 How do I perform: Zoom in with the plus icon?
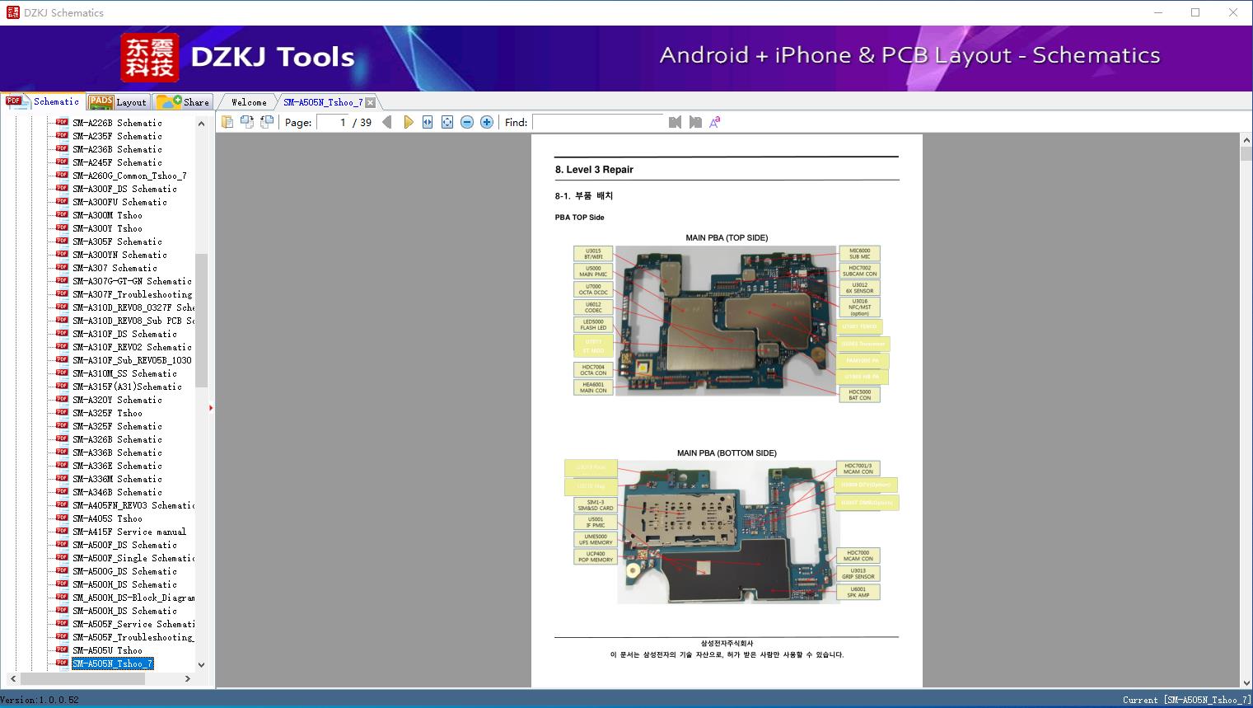487,122
